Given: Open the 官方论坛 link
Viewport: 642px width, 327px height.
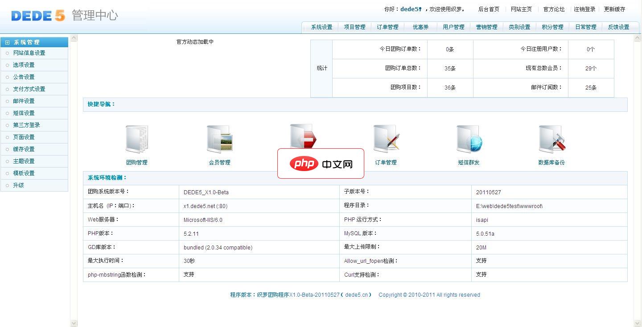Looking at the screenshot, I should click(x=554, y=9).
